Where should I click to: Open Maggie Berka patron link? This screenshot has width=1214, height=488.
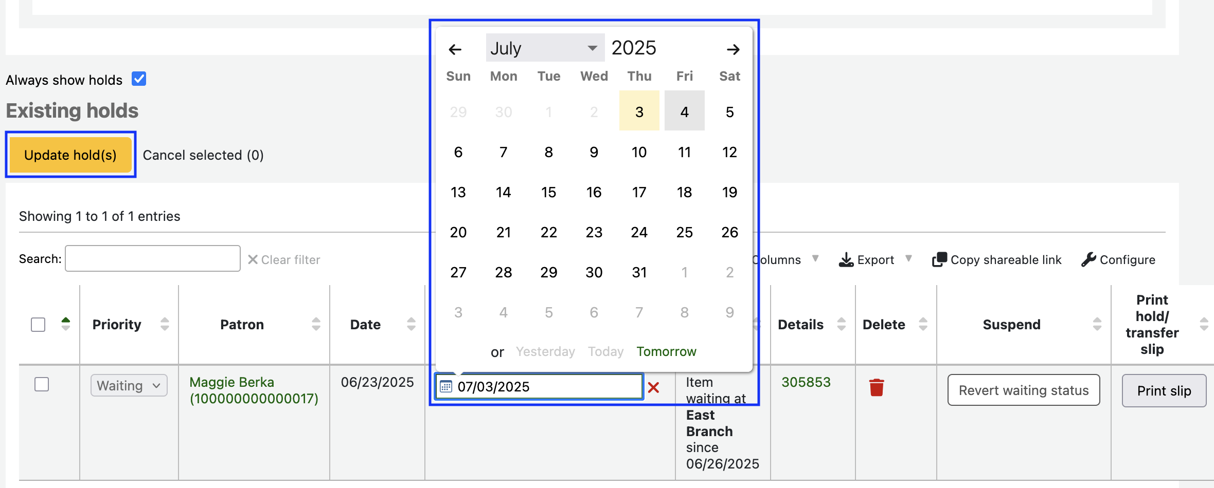pyautogui.click(x=231, y=383)
